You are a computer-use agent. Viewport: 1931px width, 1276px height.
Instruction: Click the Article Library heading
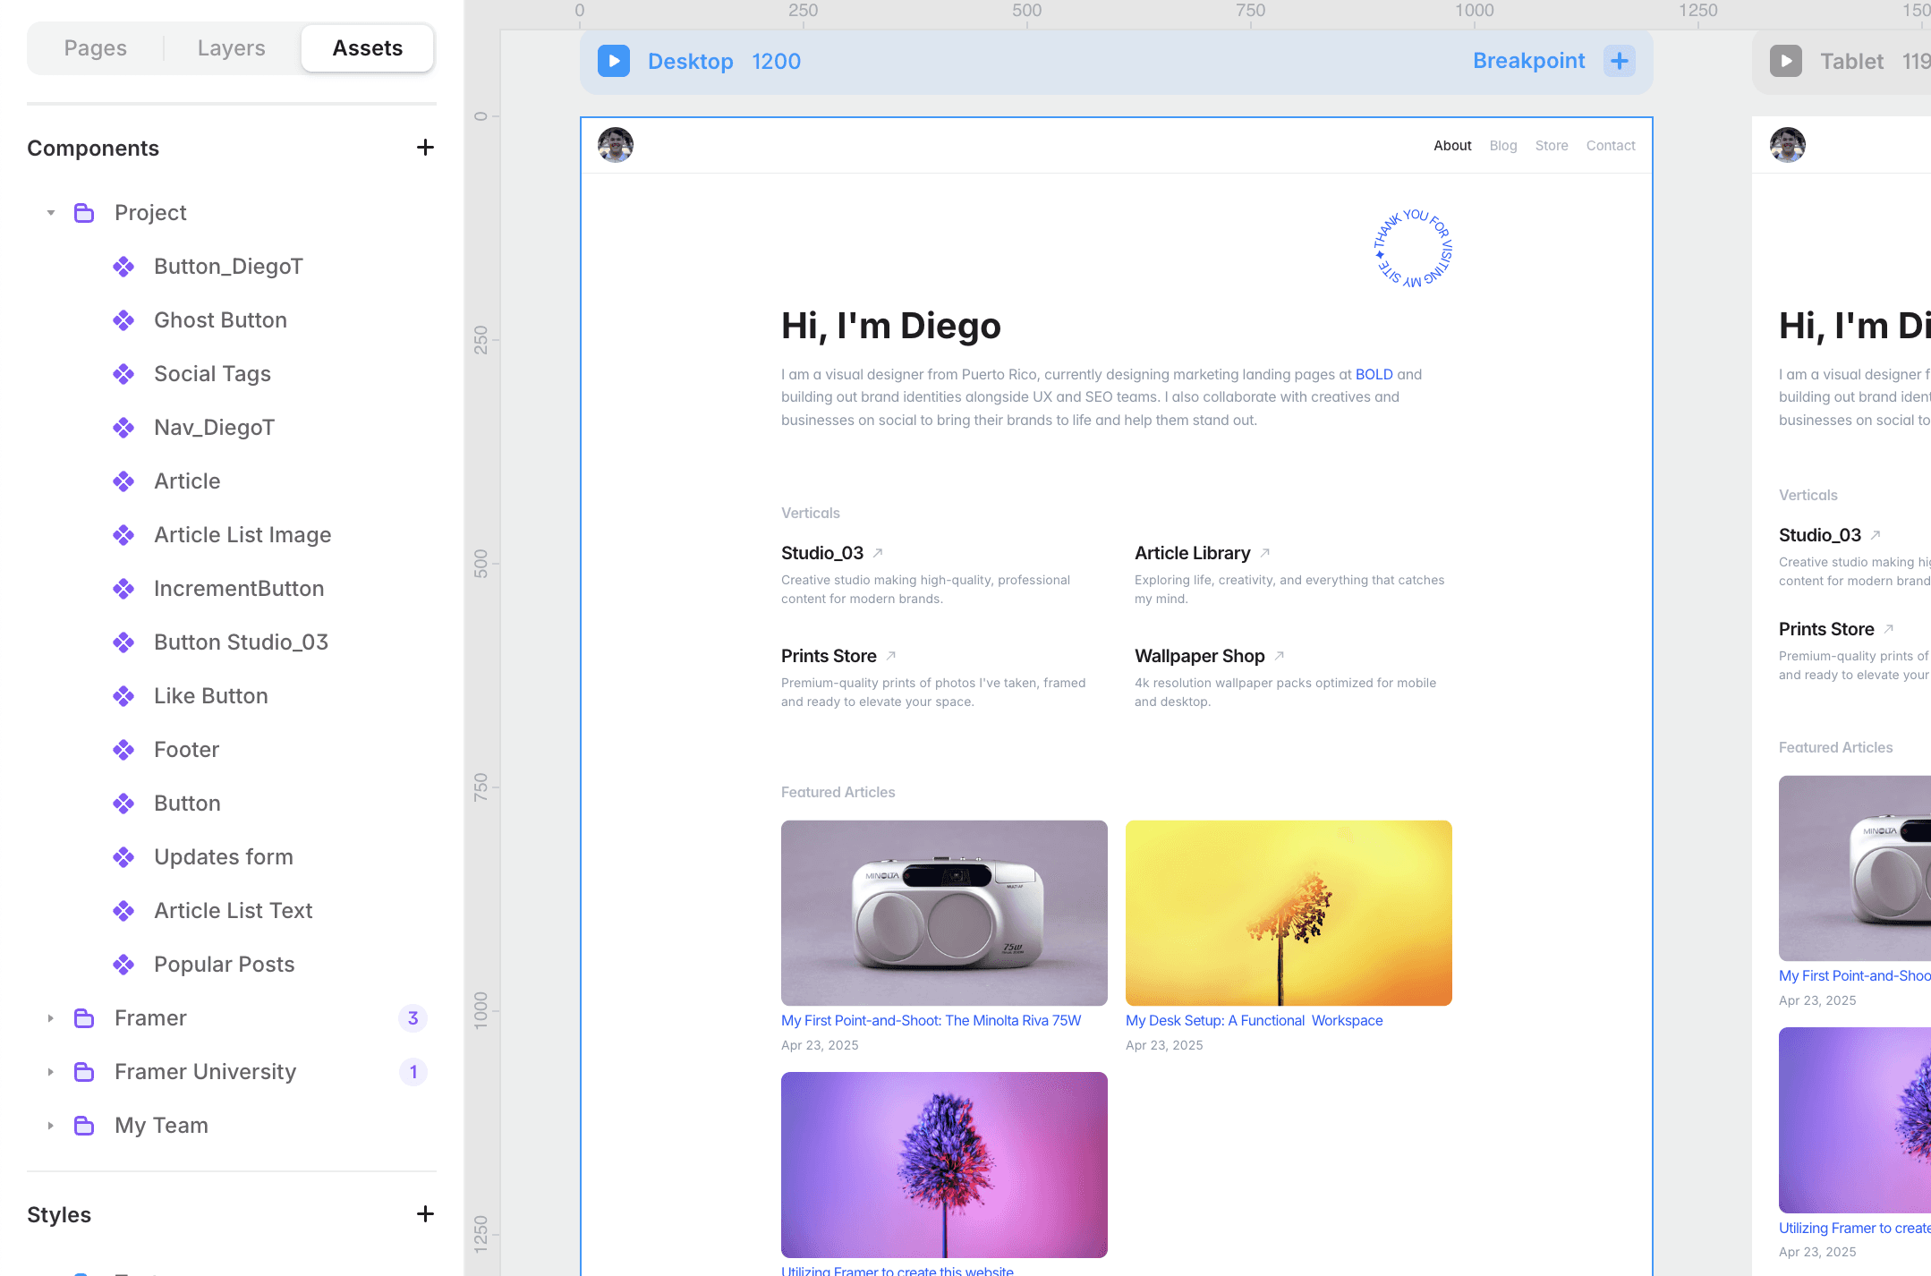tap(1192, 553)
